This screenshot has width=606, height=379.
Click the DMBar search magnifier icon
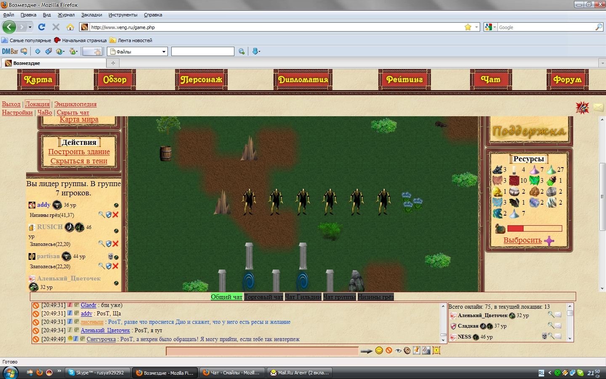pos(242,51)
